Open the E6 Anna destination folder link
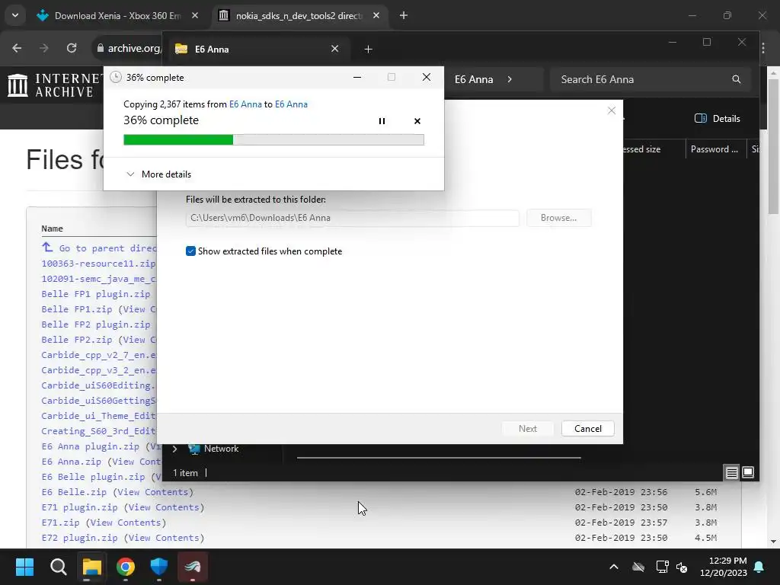 (291, 104)
